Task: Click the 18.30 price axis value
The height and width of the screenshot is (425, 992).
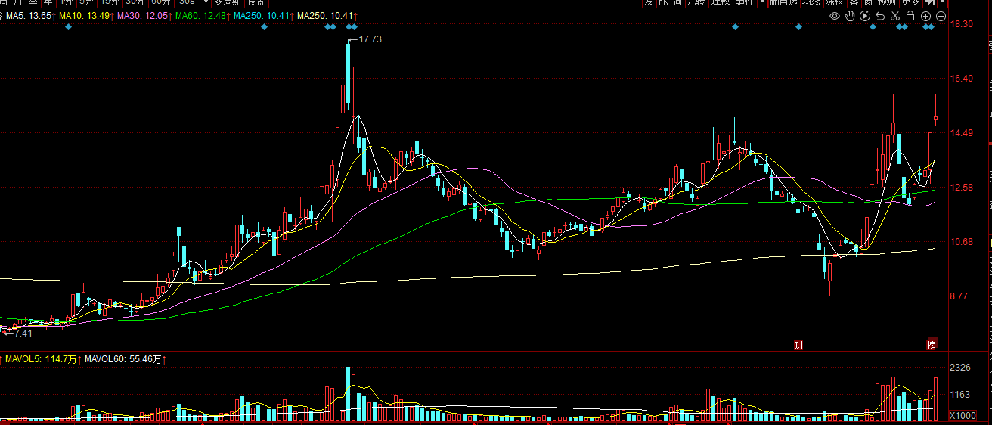Action: 961,24
